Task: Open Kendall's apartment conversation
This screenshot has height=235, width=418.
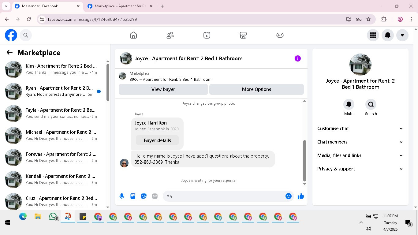Action: [x=53, y=180]
